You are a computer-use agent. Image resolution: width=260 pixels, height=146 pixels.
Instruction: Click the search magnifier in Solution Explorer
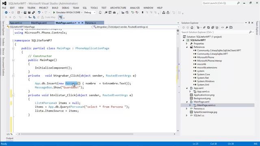click(250, 32)
